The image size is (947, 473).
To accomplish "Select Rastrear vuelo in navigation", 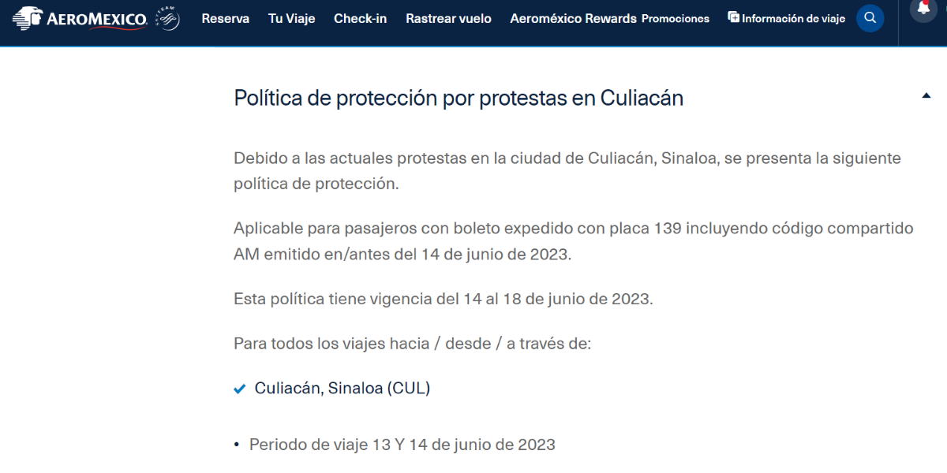I will click(x=448, y=18).
